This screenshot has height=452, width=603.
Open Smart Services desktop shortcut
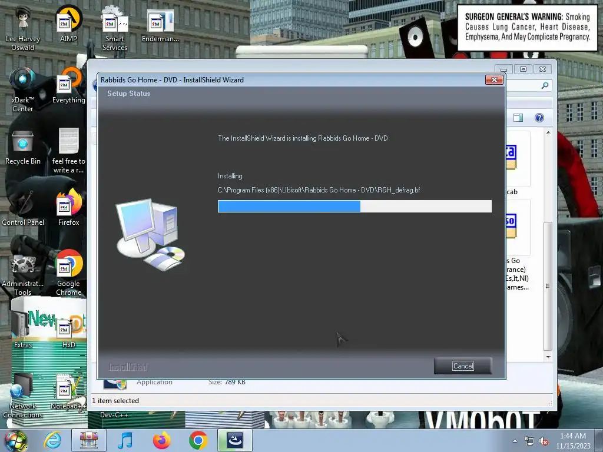click(x=115, y=28)
